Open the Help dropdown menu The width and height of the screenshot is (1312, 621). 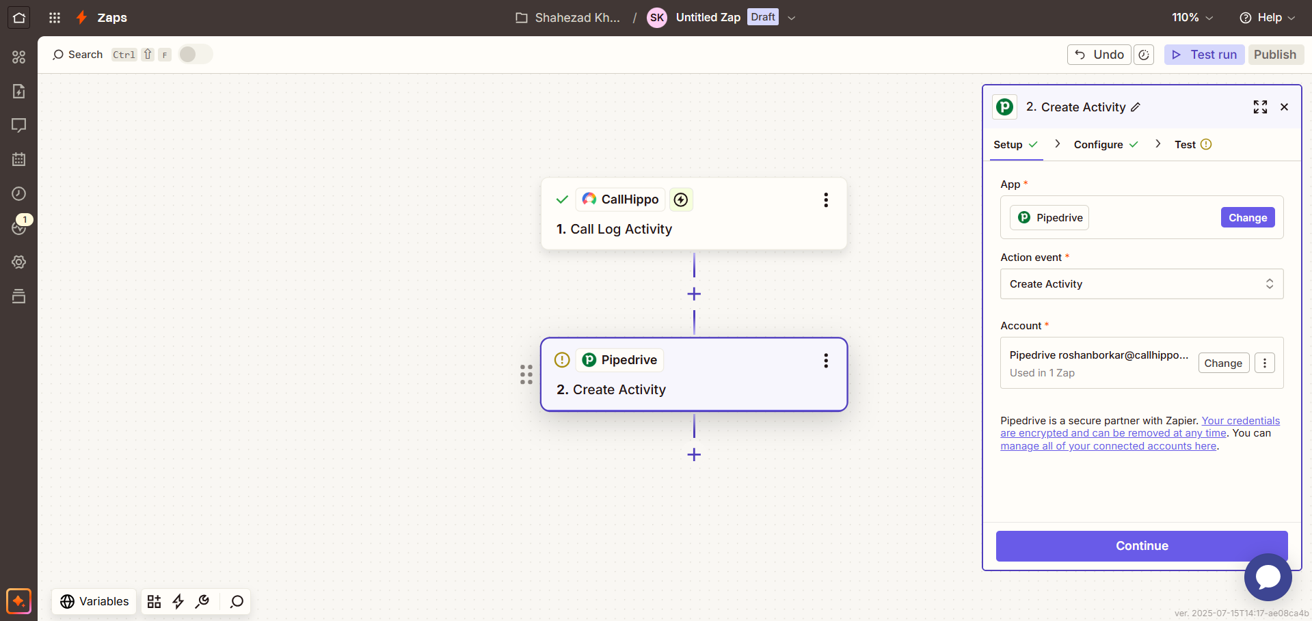coord(1267,18)
